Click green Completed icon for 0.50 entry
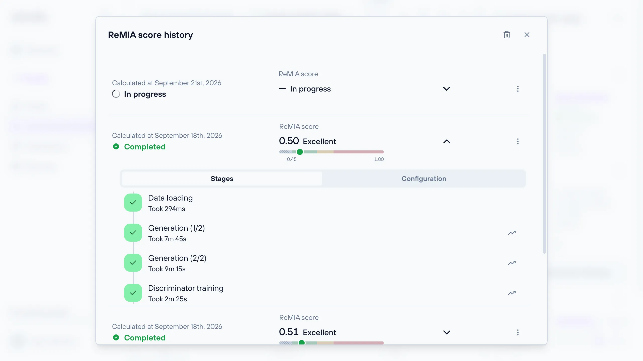643x361 pixels. pos(116,146)
